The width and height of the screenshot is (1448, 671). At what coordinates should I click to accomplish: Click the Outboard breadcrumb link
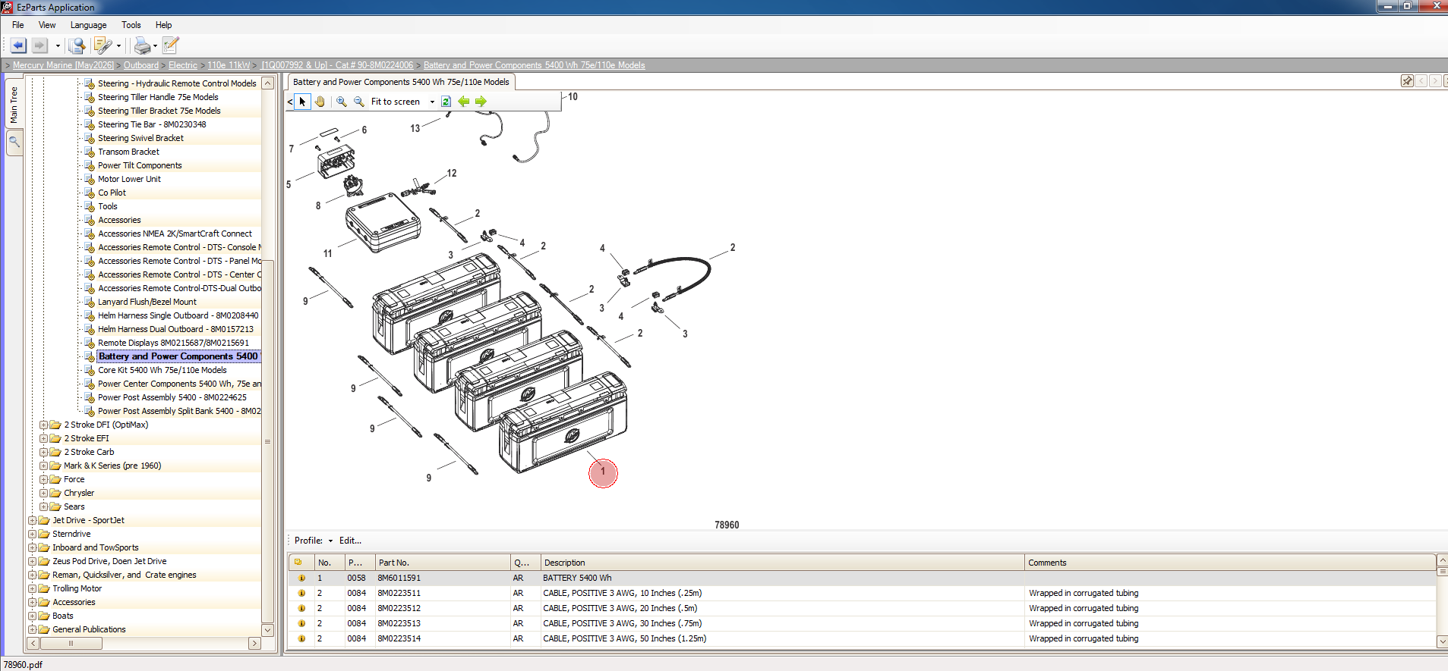click(141, 65)
